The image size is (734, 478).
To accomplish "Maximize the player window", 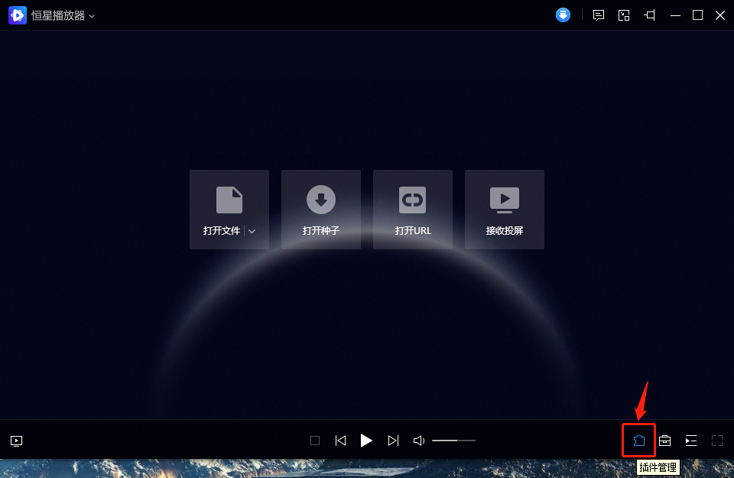I will [x=697, y=15].
